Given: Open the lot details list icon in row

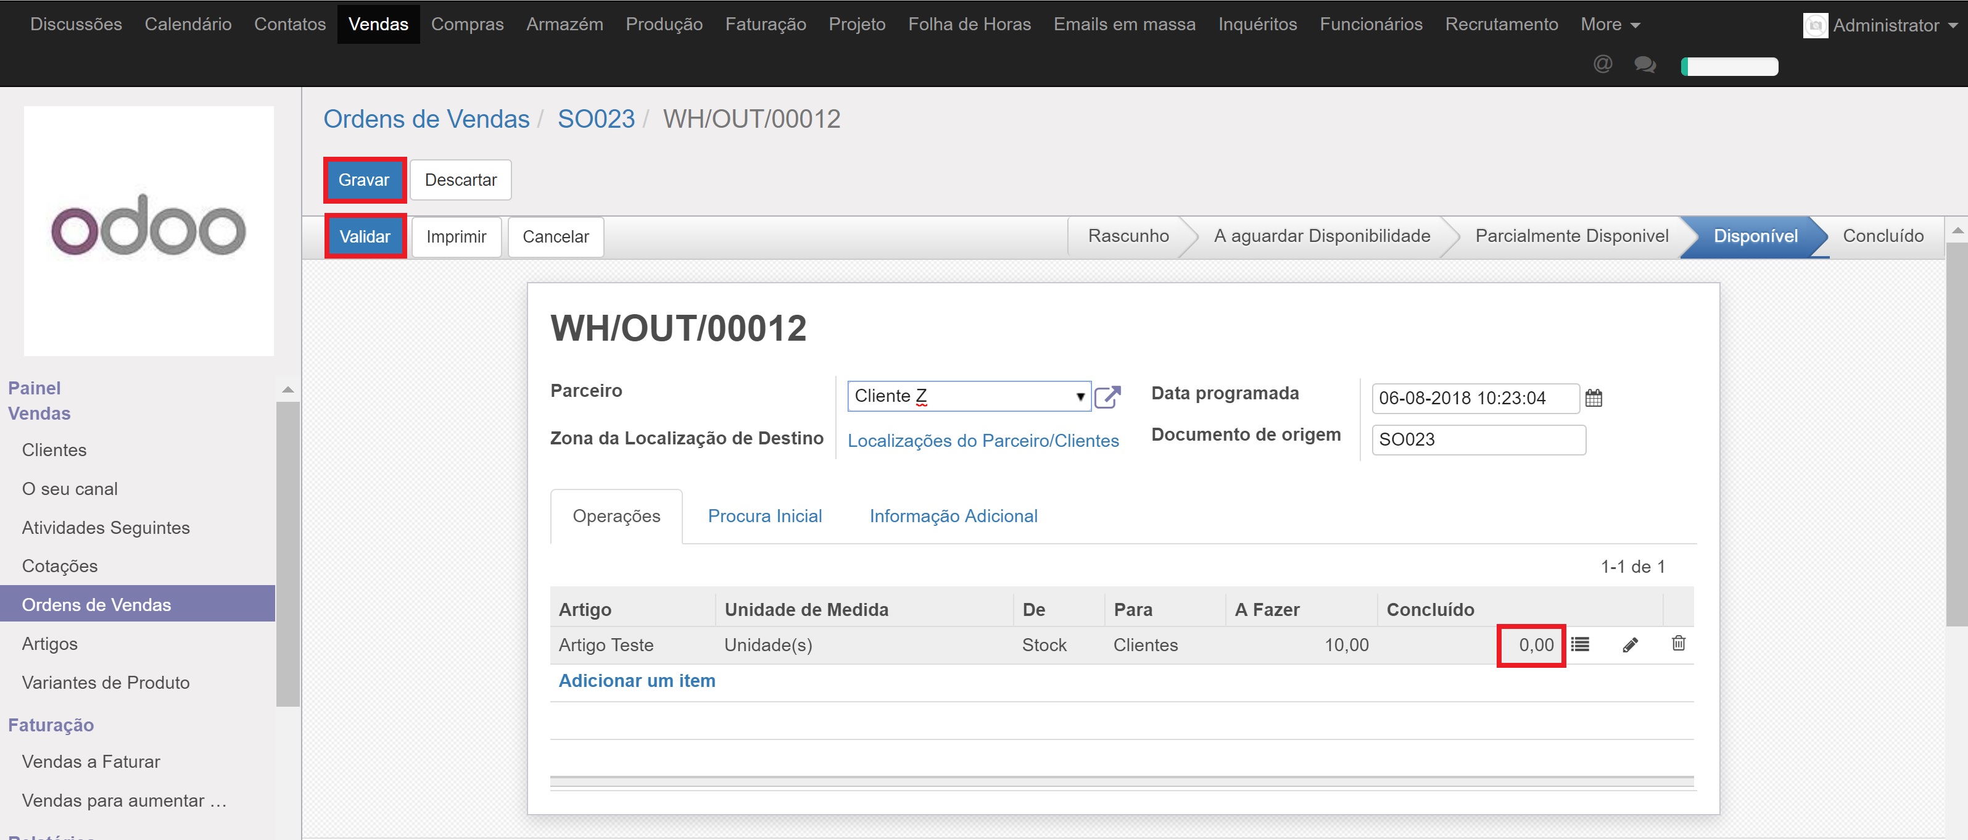Looking at the screenshot, I should 1580,645.
